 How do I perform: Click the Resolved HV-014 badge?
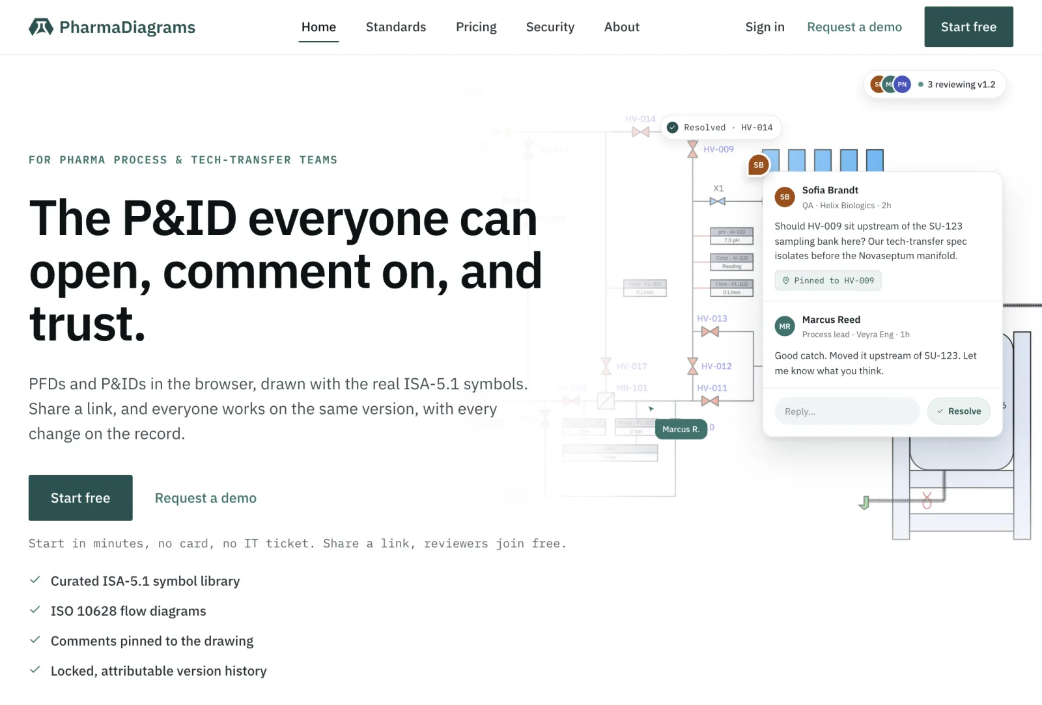(721, 128)
